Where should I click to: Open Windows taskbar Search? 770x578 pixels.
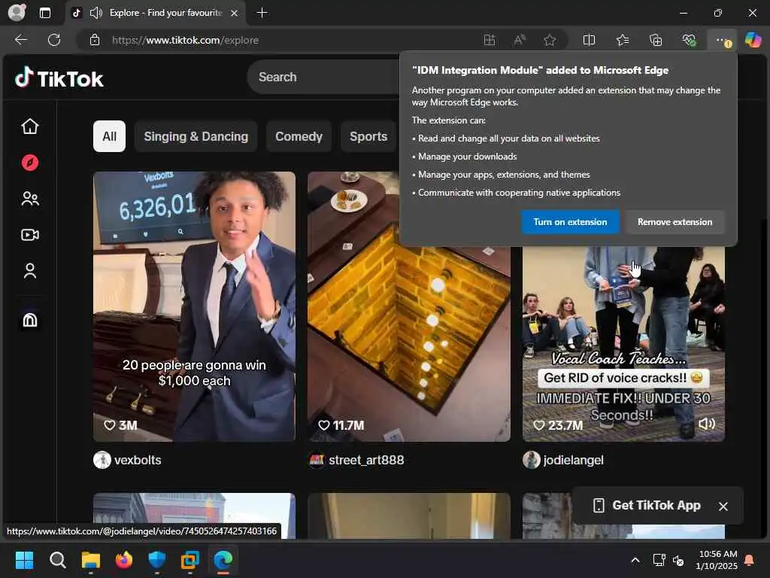(x=57, y=560)
